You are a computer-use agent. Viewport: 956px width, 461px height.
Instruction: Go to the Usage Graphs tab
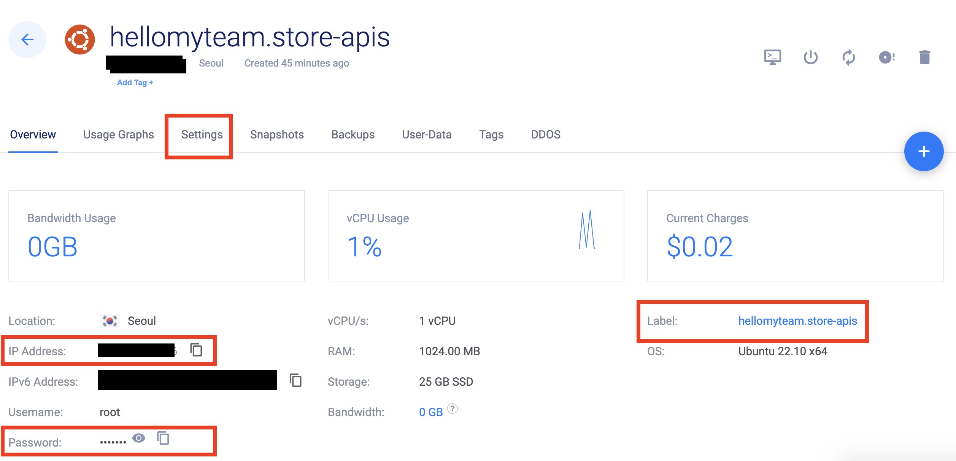(x=118, y=135)
